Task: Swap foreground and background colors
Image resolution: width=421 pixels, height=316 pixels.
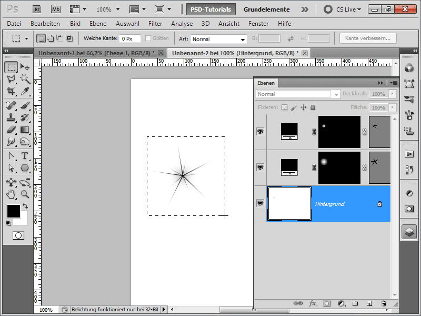Action: click(25, 206)
